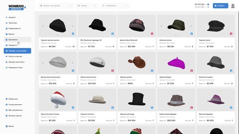Click the $2 499 price on panama card
The image size is (239, 134).
[x=210, y=83]
